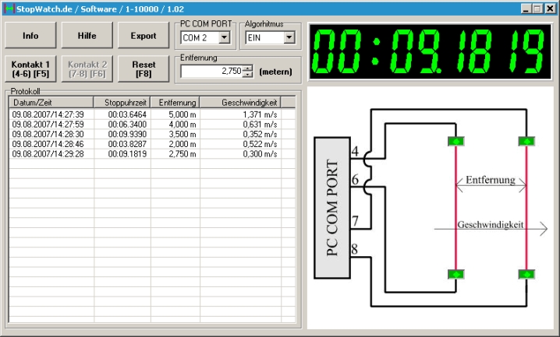Open the Hilfe help button

tap(87, 36)
